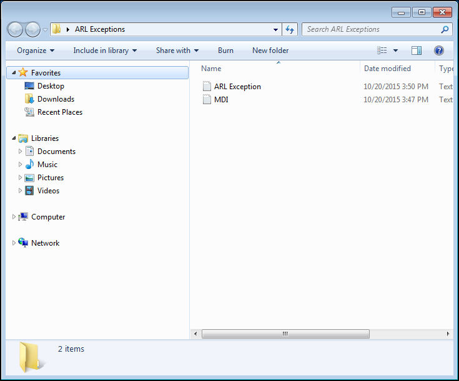Viewport: 459px width, 381px height.
Task: Click the Desktop icon under Favorites
Action: coord(29,86)
